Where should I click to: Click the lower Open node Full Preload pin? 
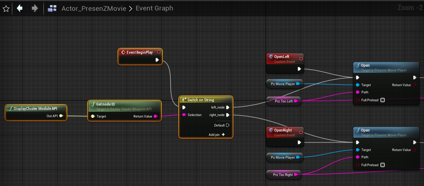357,165
